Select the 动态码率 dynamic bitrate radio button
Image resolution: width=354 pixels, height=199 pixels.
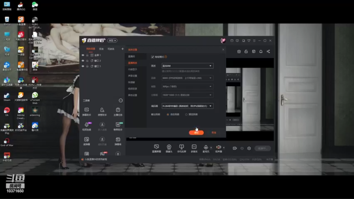click(x=168, y=115)
